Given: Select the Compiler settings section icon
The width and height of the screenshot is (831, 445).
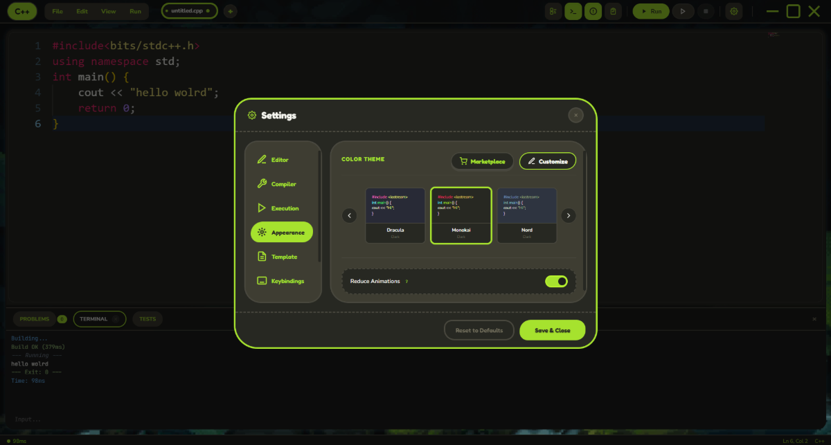Looking at the screenshot, I should point(262,184).
